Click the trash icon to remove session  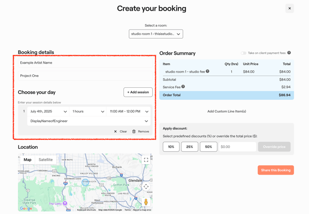click(134, 132)
